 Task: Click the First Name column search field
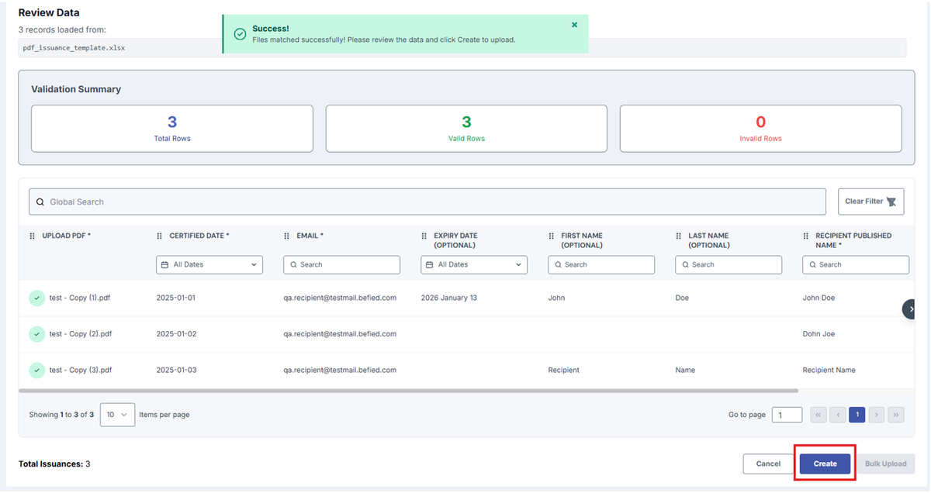coord(601,264)
